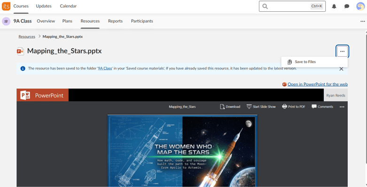This screenshot has height=187, width=367.
Task: Click the 9A Class course title
Action: [23, 21]
